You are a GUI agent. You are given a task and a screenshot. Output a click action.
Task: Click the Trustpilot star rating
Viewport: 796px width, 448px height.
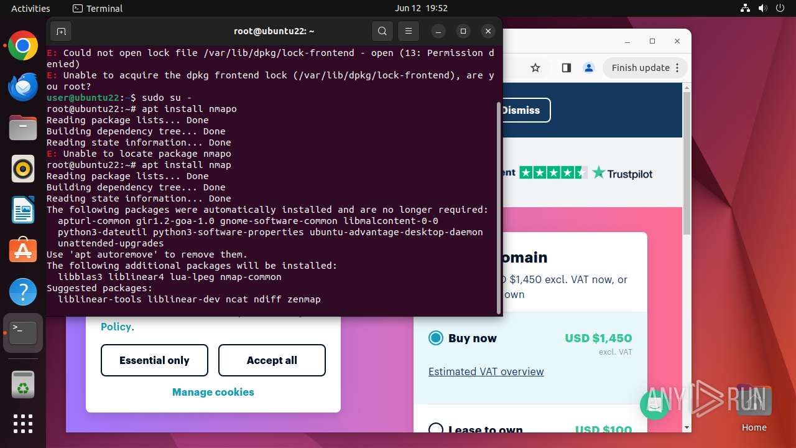coord(553,172)
